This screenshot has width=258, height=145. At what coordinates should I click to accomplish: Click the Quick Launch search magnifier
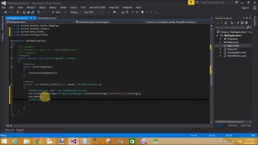(237, 2)
